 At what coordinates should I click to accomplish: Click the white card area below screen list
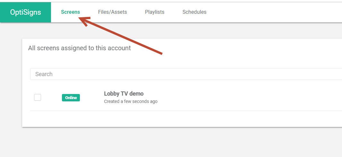coord(182,119)
